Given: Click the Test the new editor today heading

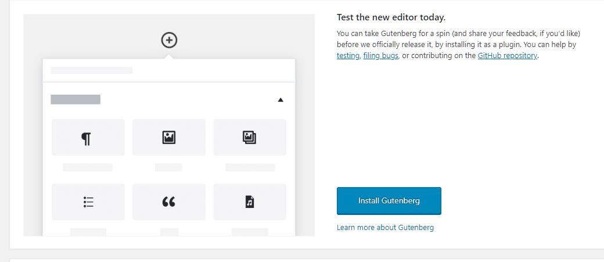Looking at the screenshot, I should [391, 17].
